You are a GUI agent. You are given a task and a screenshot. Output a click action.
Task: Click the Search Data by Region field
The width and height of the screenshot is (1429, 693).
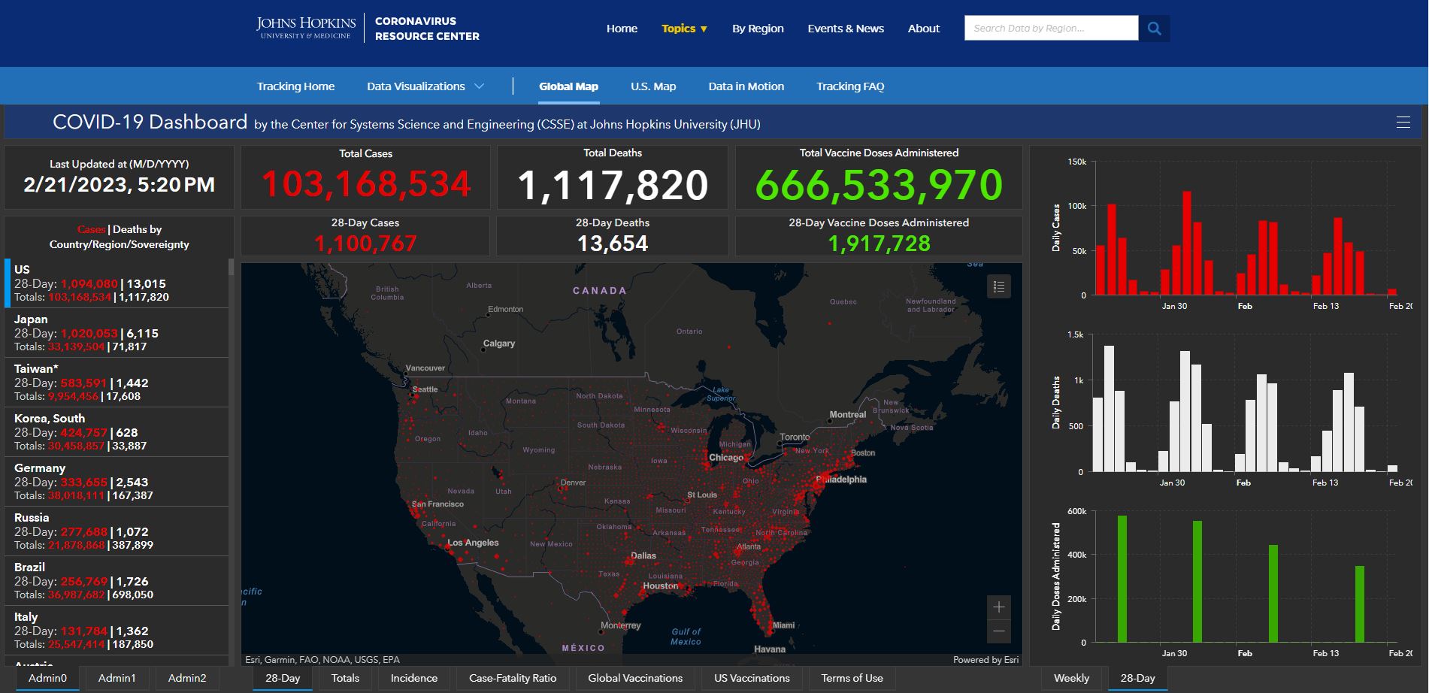click(x=1051, y=29)
